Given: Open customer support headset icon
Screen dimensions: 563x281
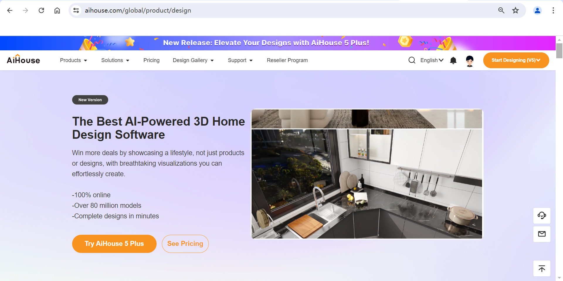Looking at the screenshot, I should pyautogui.click(x=542, y=216).
